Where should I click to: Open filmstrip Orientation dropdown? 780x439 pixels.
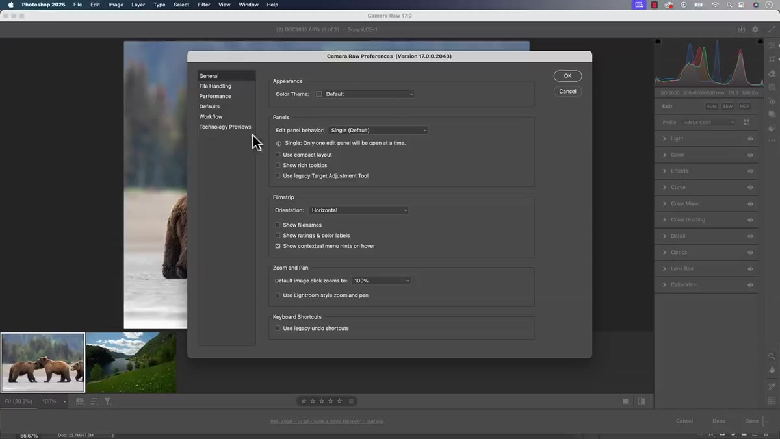coord(359,210)
